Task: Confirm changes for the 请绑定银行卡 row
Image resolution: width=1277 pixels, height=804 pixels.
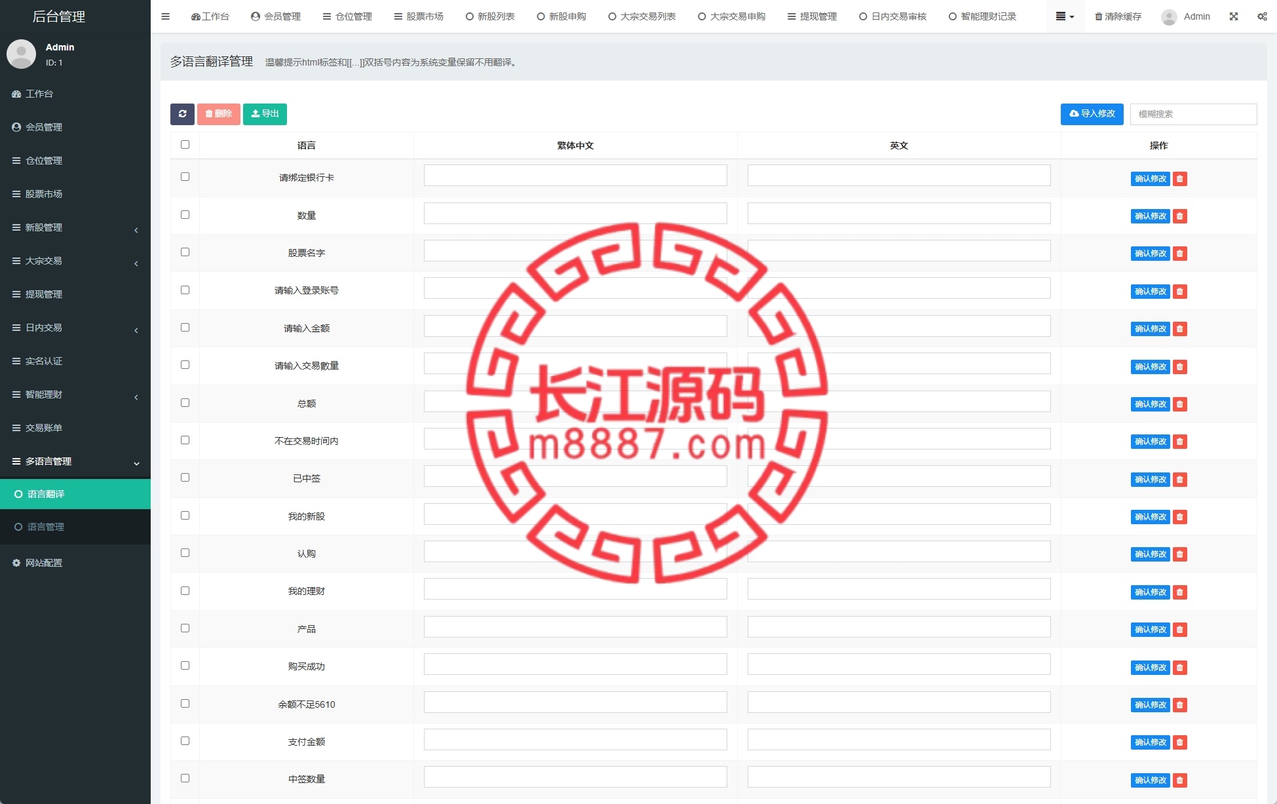Action: point(1151,179)
